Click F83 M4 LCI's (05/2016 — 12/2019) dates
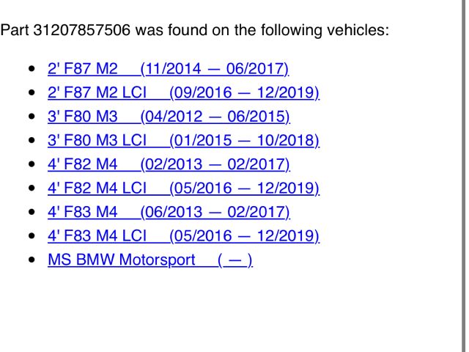This screenshot has height=352, width=469. 245,236
